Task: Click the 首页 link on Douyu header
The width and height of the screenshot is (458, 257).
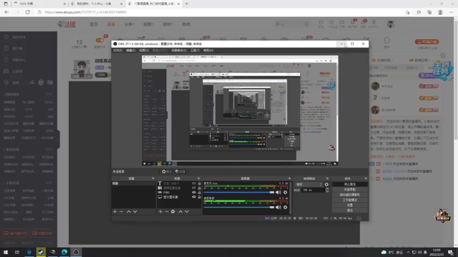Action: click(x=94, y=25)
